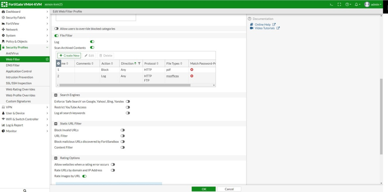Screen dimensions: 388x192
Task: Enable Block malicious URLs by FortiSandbox toggle
Action: click(123, 142)
